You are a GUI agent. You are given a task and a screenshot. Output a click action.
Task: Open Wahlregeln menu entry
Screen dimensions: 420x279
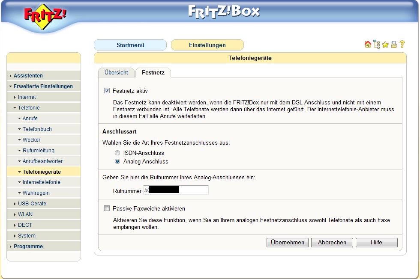44,193
